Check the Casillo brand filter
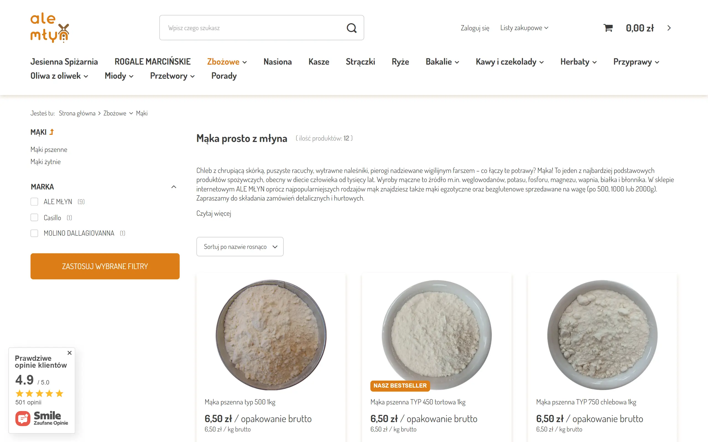This screenshot has height=442, width=708. tap(34, 217)
